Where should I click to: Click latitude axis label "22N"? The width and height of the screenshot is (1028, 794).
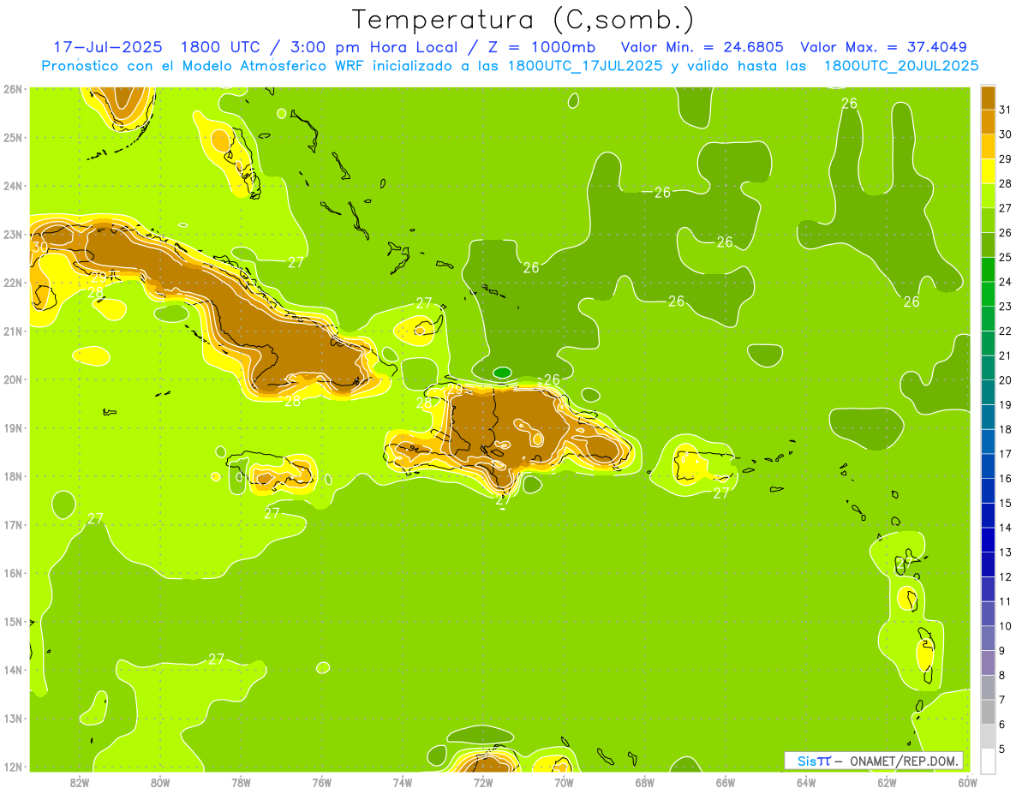coord(13,283)
